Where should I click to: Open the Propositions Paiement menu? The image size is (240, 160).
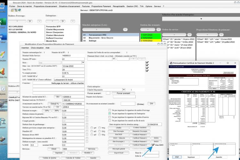(101, 6)
